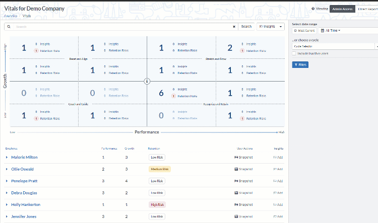378x223 pixels.
Task: Open Ollie Oswald's profile link
Action: [22, 169]
